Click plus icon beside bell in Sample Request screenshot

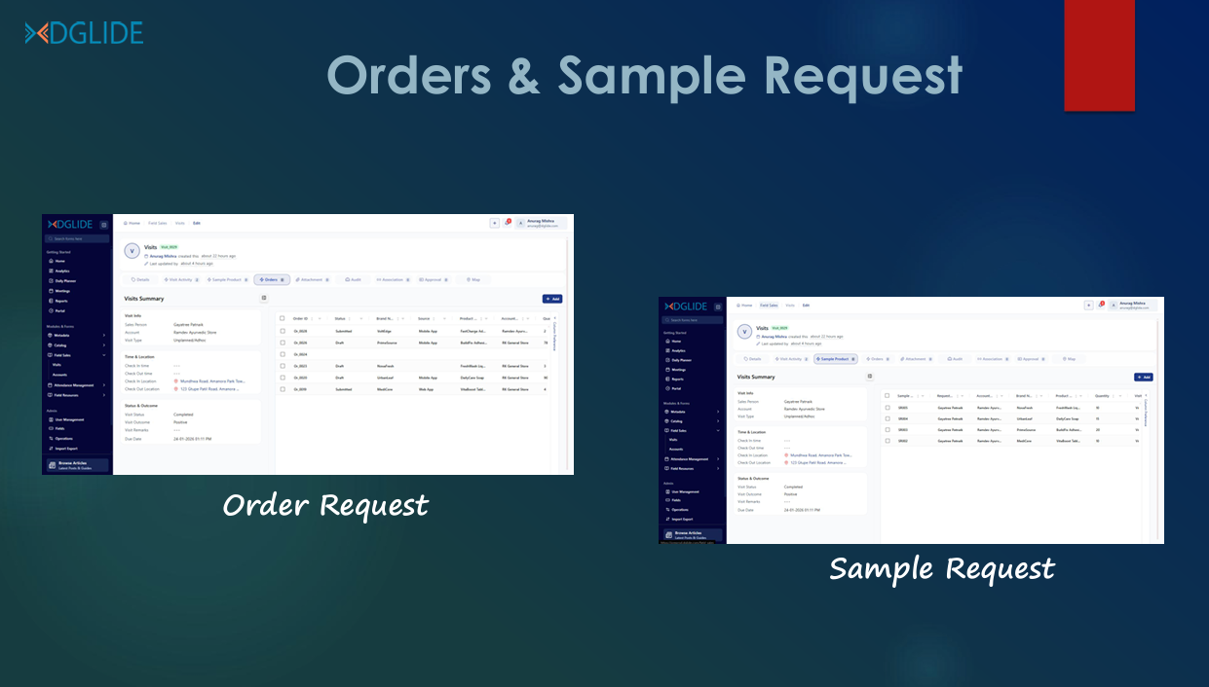click(x=1088, y=305)
